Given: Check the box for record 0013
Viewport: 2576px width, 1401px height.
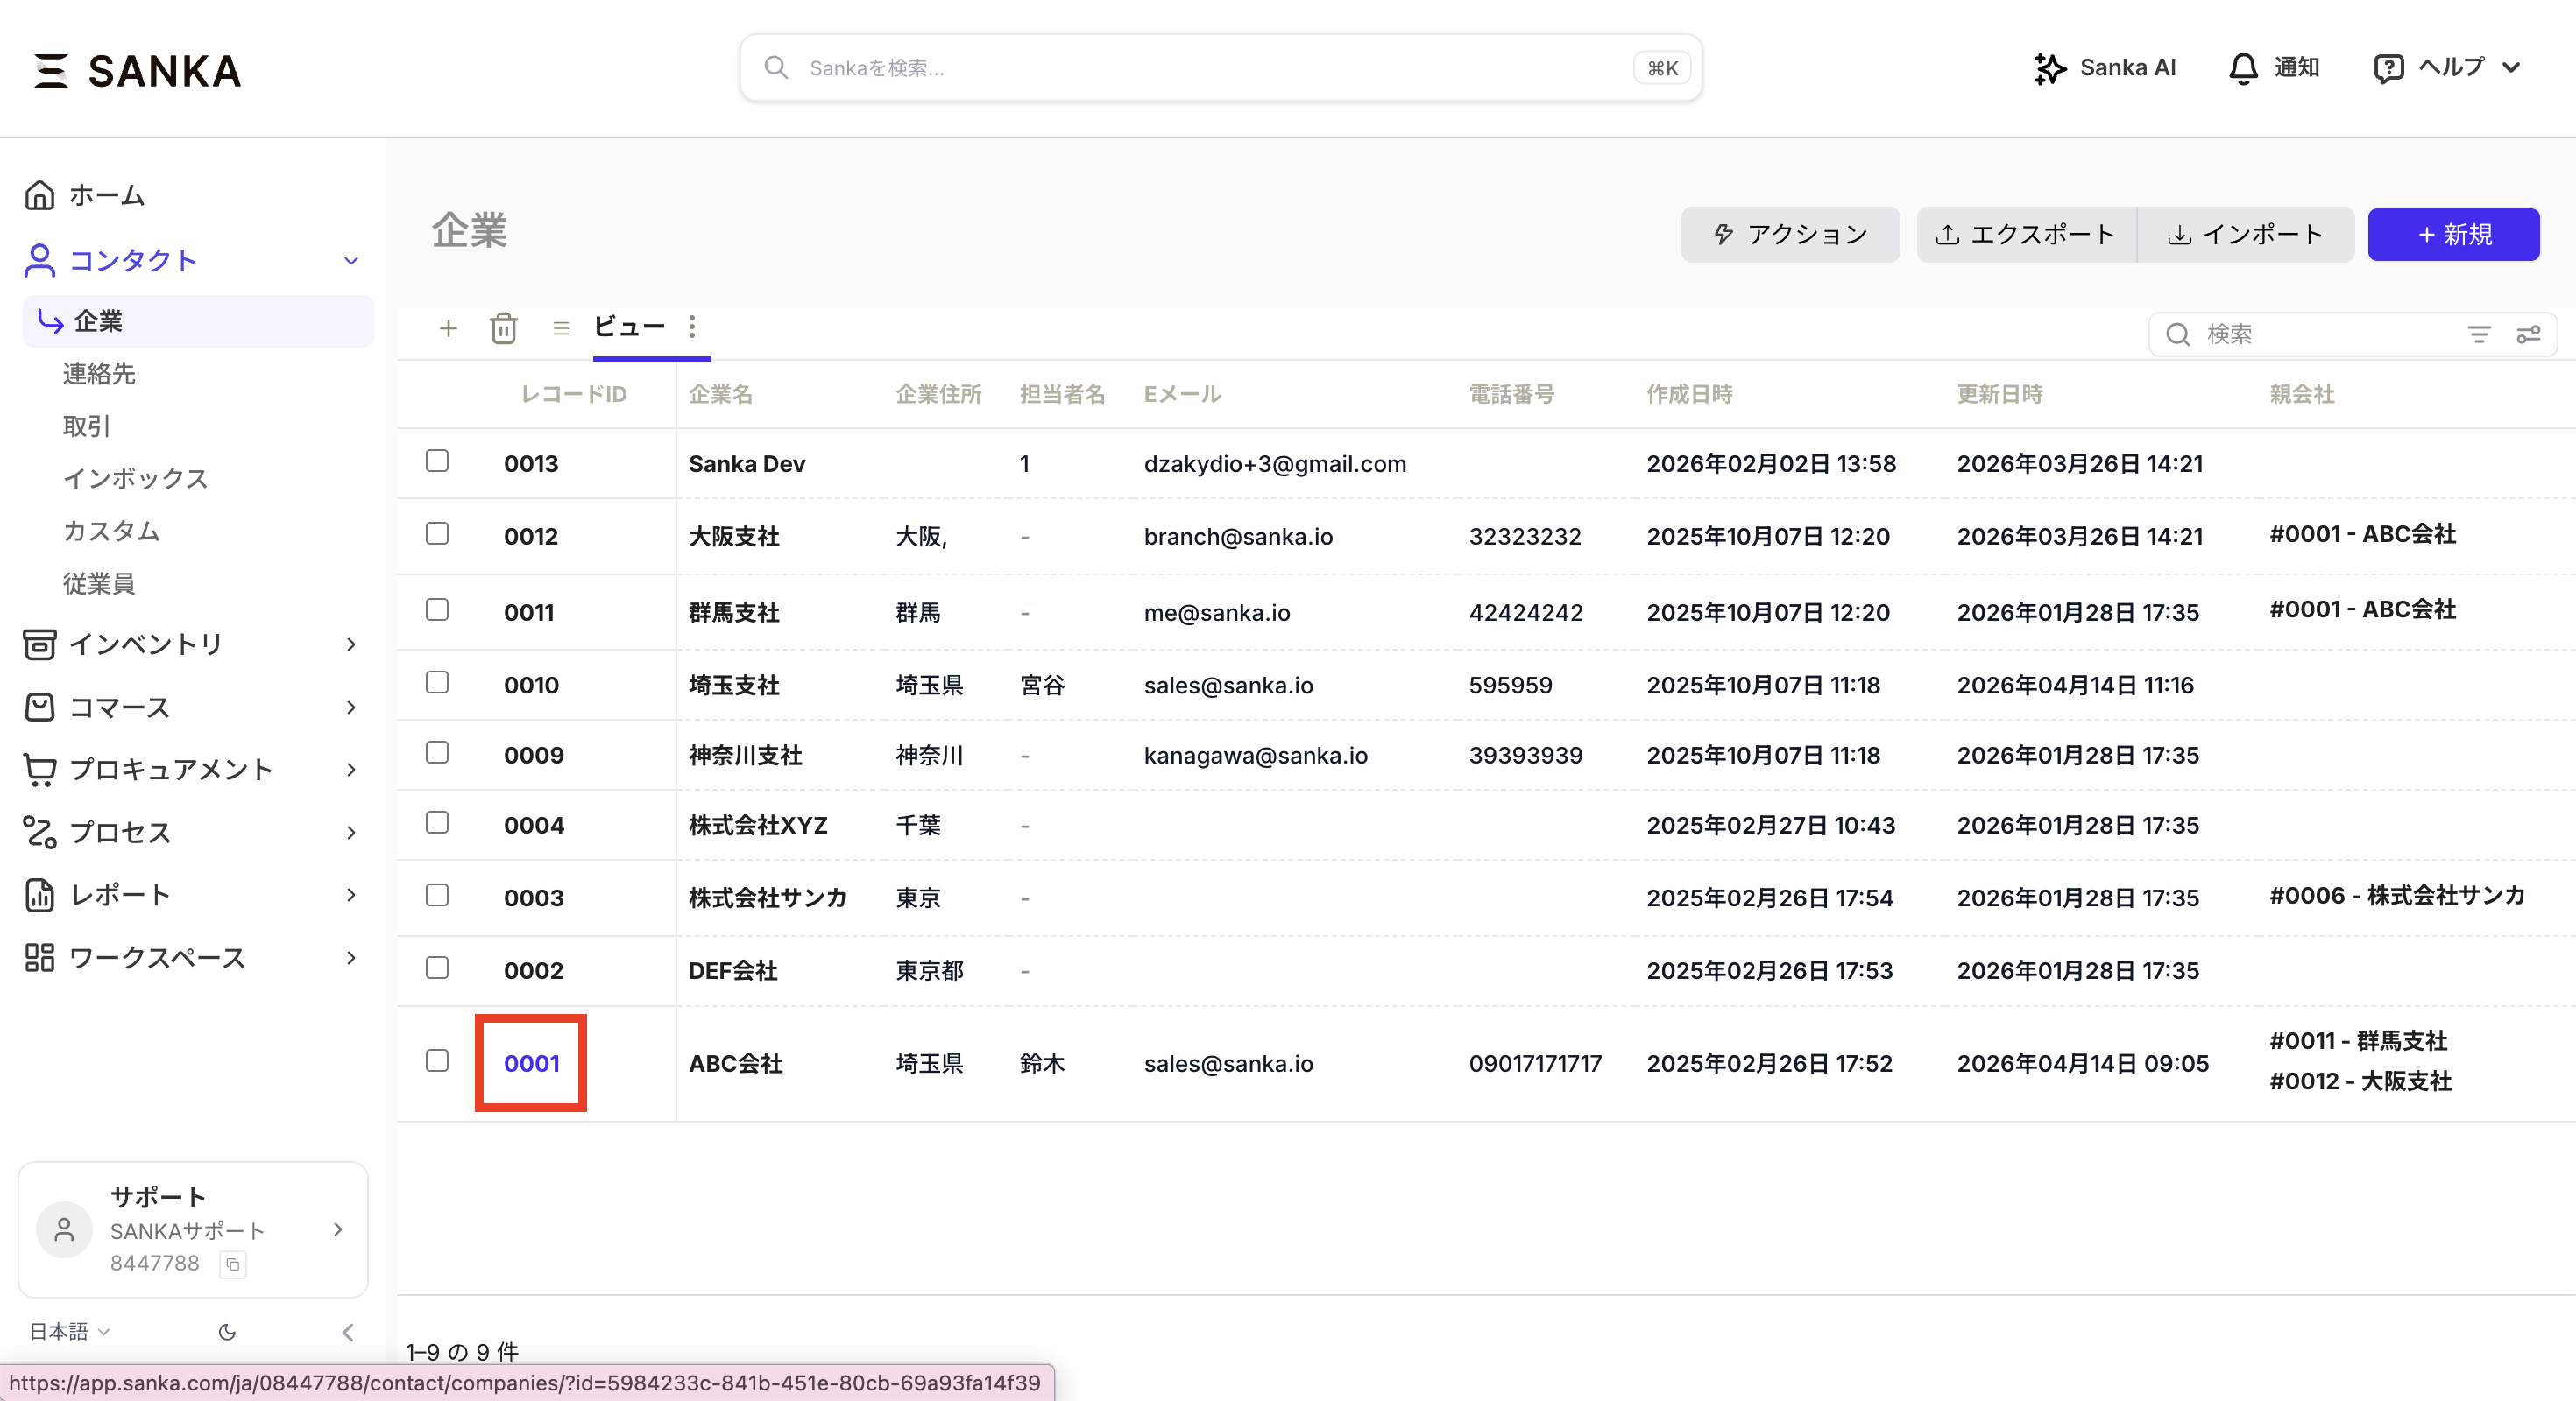Looking at the screenshot, I should click(x=437, y=461).
